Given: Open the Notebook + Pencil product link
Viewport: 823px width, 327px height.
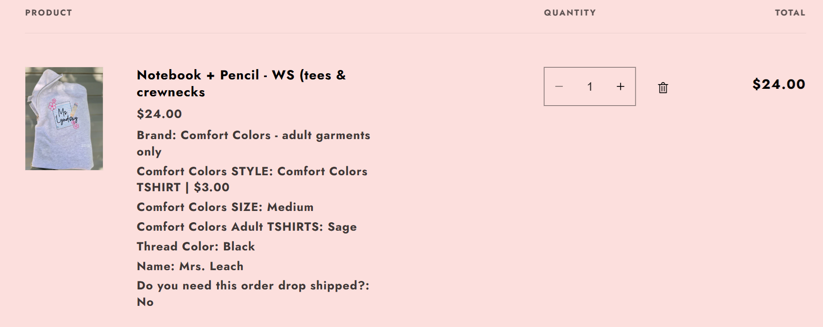Looking at the screenshot, I should [241, 83].
